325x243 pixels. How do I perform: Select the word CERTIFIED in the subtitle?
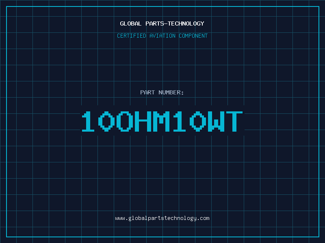(x=132, y=36)
